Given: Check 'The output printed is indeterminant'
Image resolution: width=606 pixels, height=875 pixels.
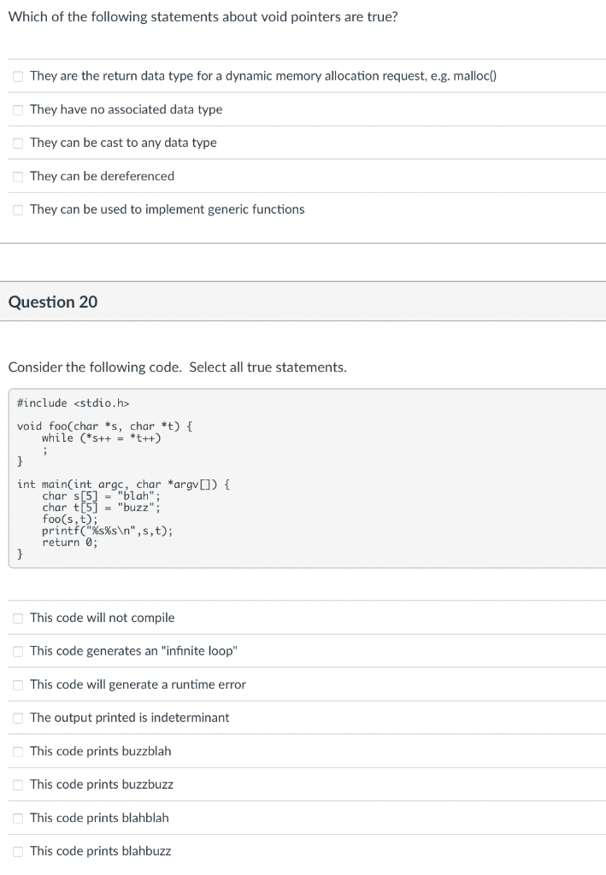Looking at the screenshot, I should pos(17,718).
